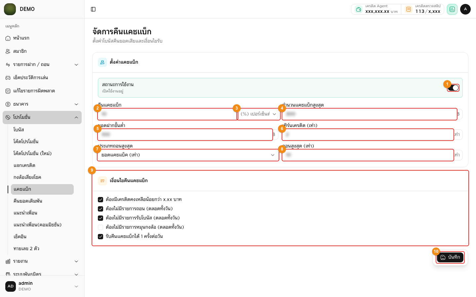The width and height of the screenshot is (476, 297).
Task: Open the green statistics icon in header
Action: [452, 9]
